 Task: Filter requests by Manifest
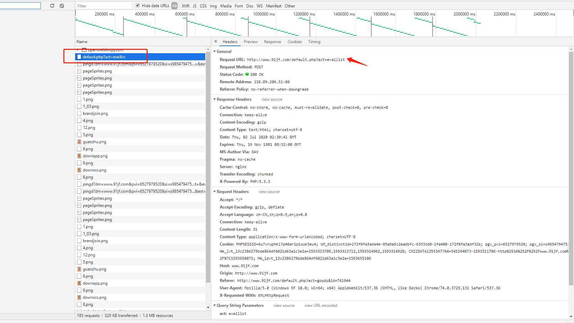274,6
